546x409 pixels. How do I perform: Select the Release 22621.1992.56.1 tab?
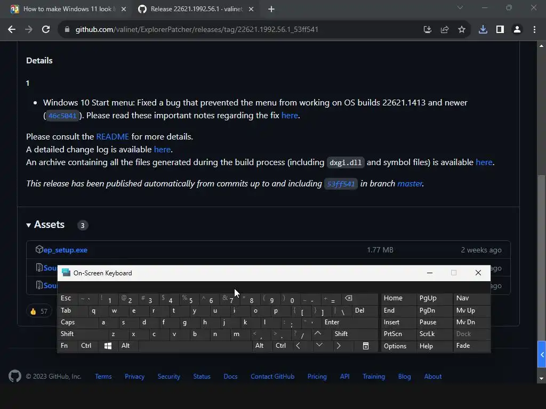tap(196, 9)
